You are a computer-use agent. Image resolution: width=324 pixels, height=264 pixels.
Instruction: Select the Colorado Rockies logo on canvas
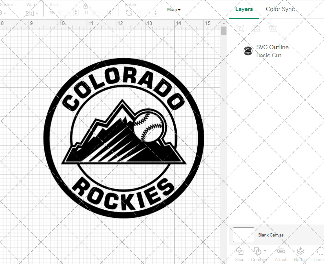(123, 138)
